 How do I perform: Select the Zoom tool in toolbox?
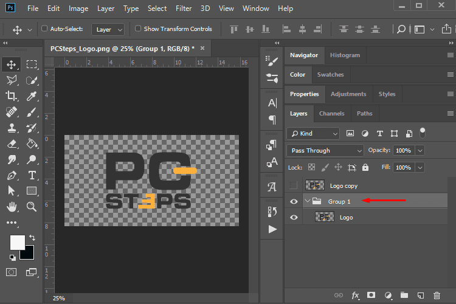click(x=32, y=207)
